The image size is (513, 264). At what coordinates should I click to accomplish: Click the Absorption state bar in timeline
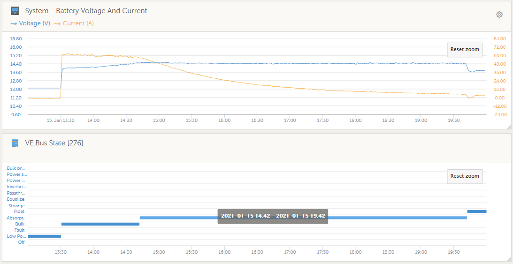click(303, 218)
